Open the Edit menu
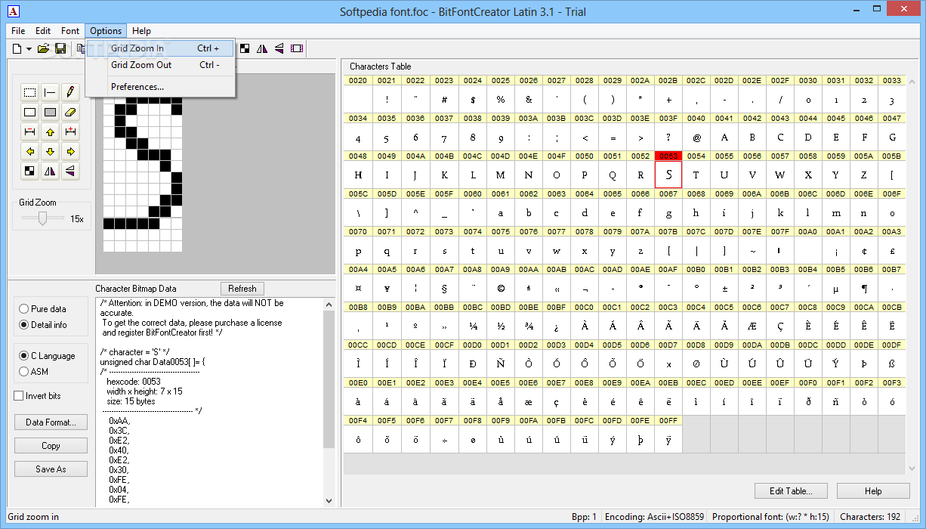 pos(43,31)
